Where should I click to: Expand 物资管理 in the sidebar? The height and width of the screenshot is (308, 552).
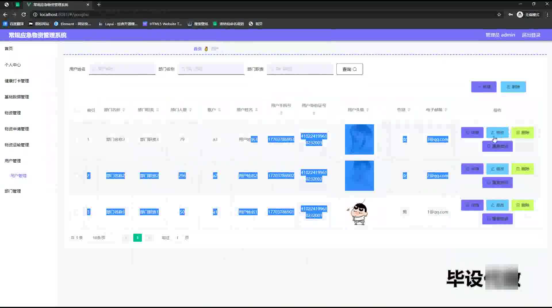pyautogui.click(x=13, y=113)
